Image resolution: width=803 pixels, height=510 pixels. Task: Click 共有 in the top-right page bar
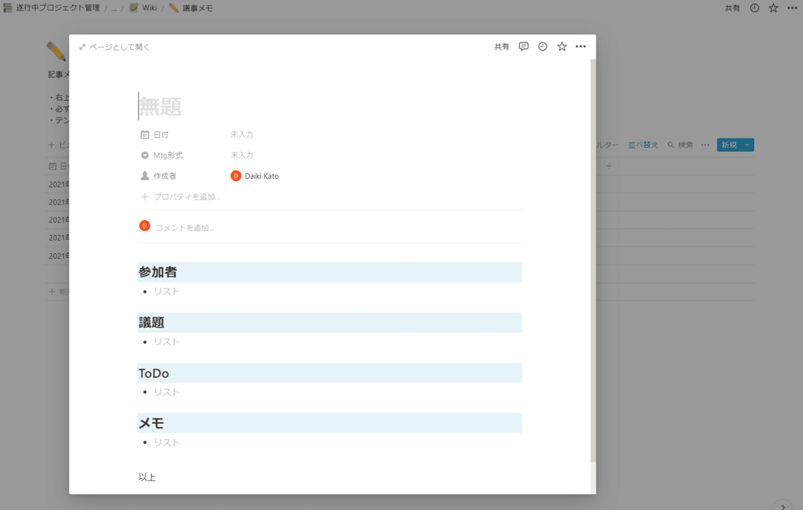click(733, 8)
